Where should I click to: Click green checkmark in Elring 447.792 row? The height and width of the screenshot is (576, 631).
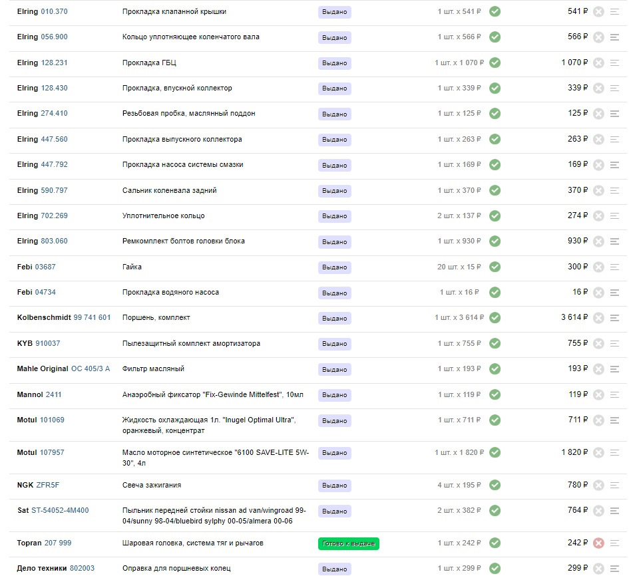pyautogui.click(x=495, y=164)
